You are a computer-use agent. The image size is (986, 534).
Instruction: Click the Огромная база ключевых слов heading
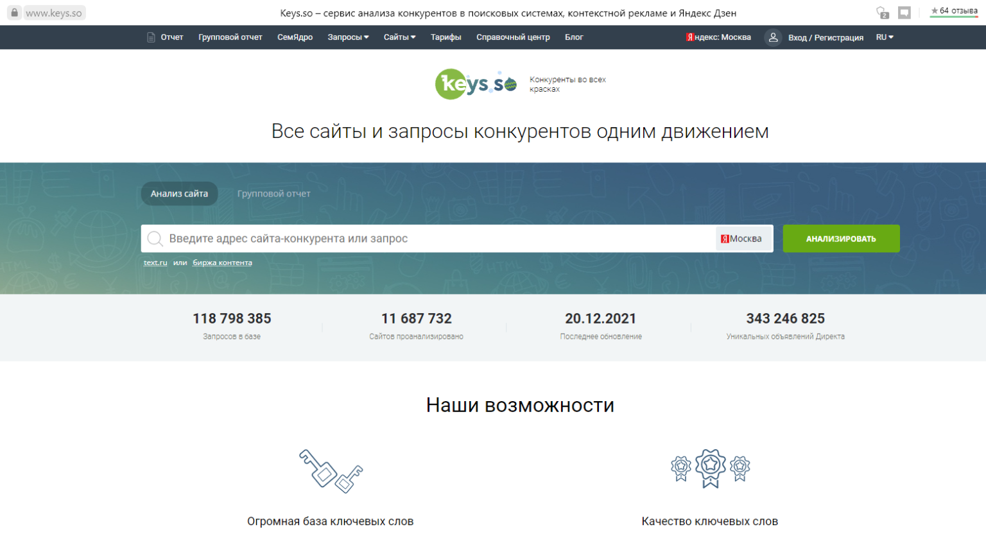(x=331, y=521)
